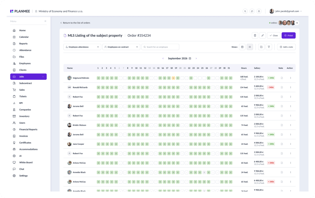Click the PLANMEE logo
The height and width of the screenshot is (198, 315).
[20, 11]
